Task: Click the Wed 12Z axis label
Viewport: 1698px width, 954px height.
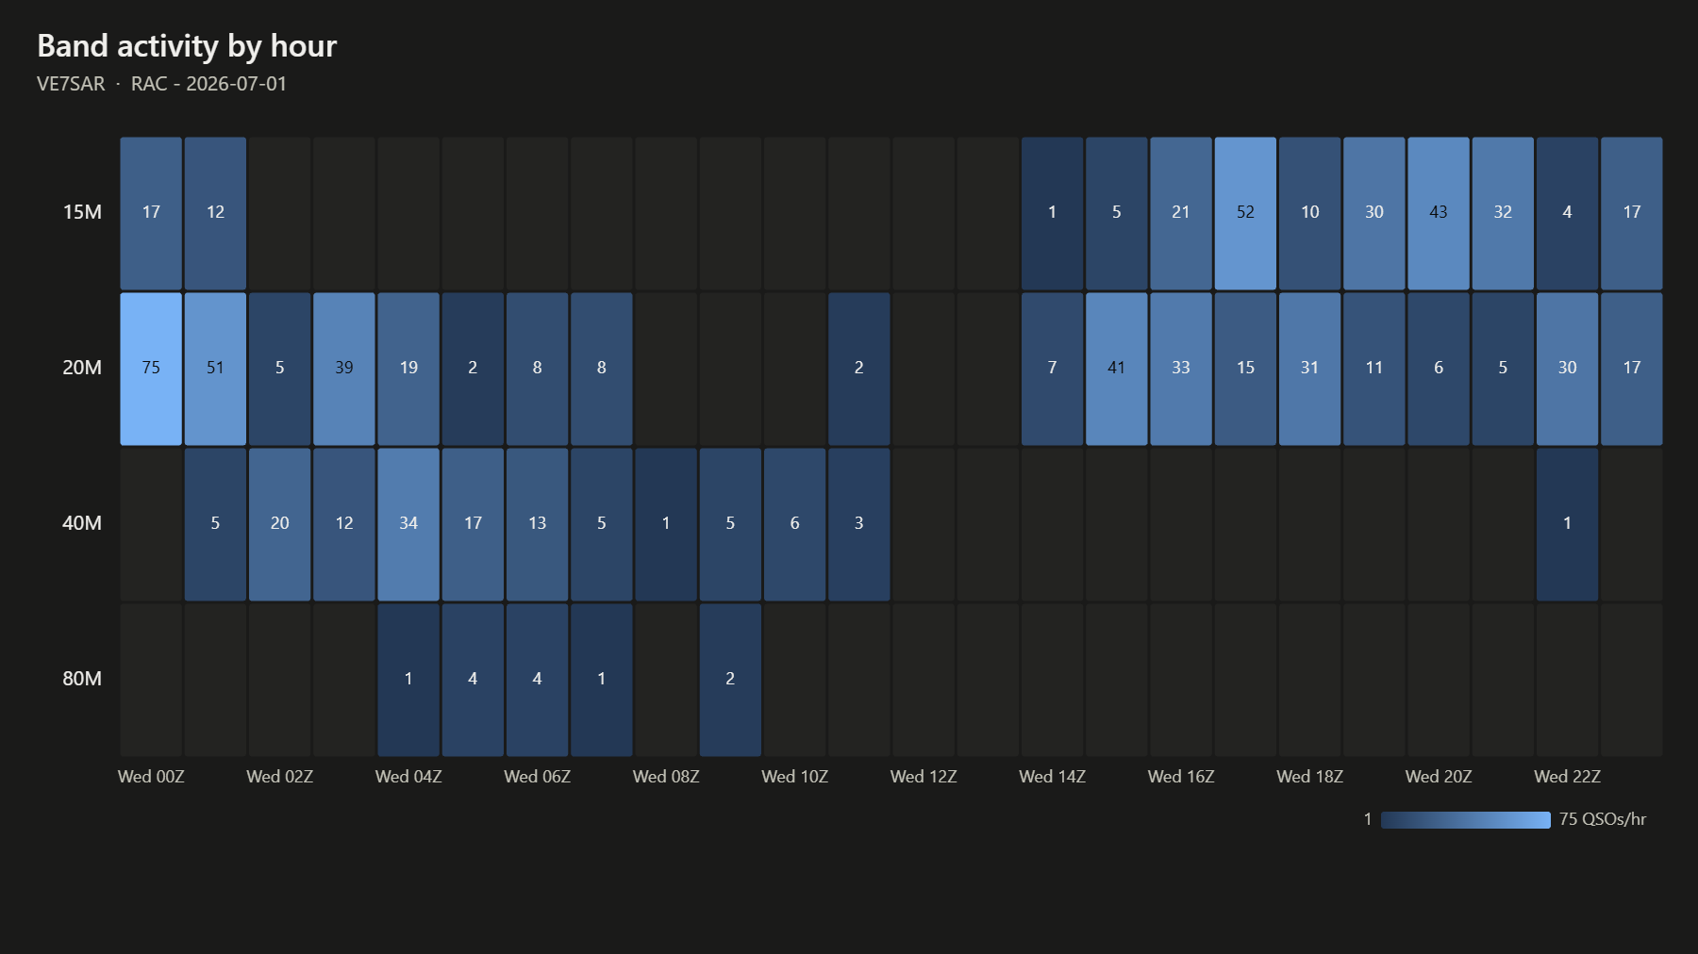Action: coord(924,777)
